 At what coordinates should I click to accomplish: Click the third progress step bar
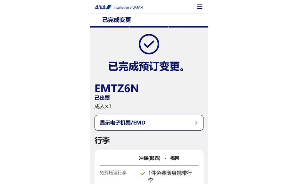click(189, 27)
